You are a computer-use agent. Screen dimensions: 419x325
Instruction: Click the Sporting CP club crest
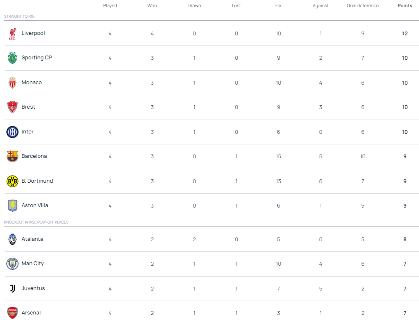point(12,58)
